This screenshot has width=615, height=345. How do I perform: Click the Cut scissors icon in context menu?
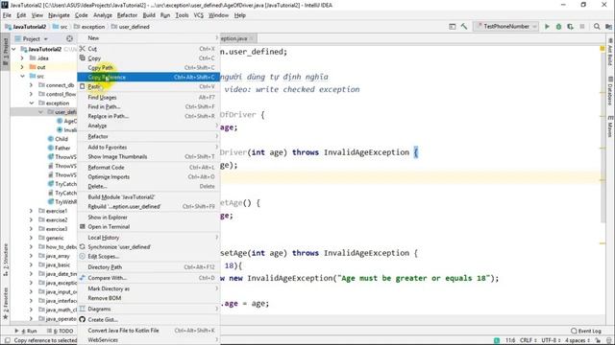(83, 49)
